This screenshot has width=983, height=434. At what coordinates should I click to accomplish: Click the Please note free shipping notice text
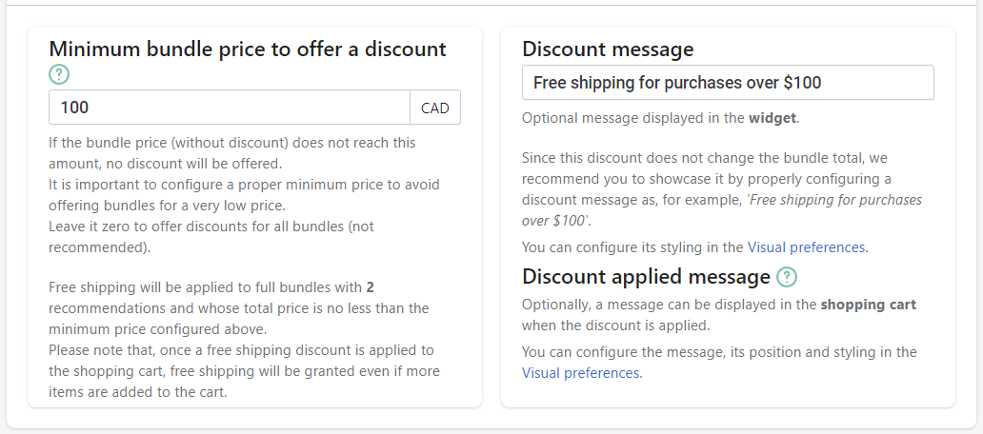pos(245,371)
